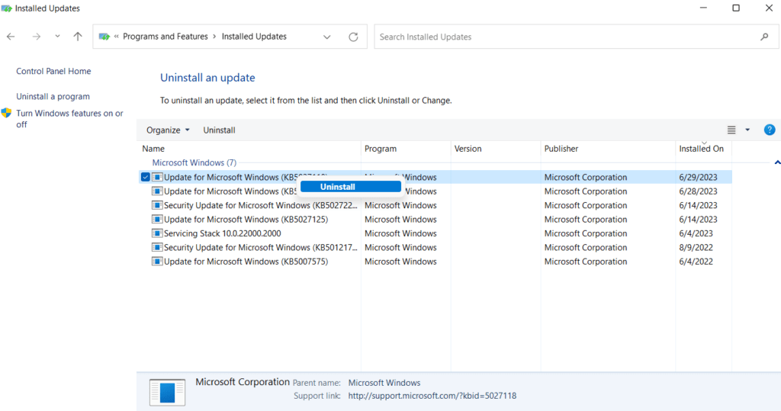
Task: Open the view options dropdown arrow
Action: click(x=747, y=130)
